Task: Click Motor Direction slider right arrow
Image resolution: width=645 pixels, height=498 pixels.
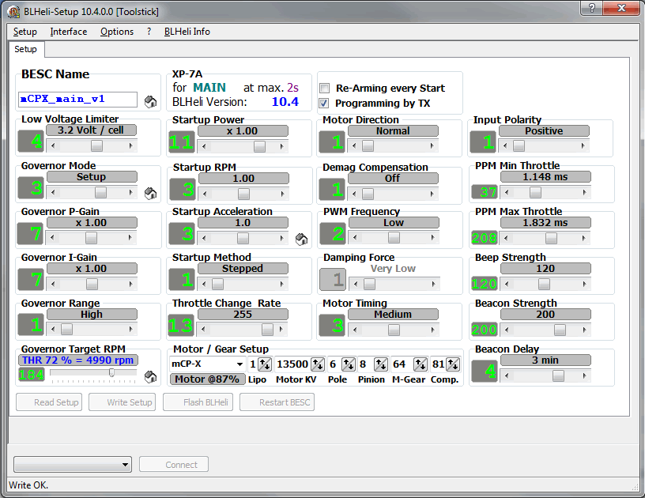Action: (432, 145)
